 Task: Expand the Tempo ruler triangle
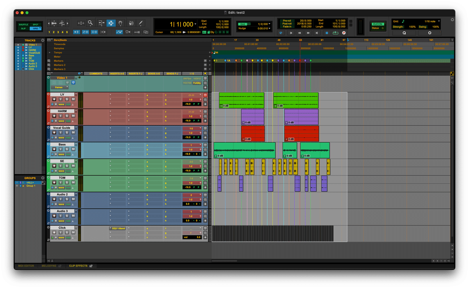coord(50,52)
